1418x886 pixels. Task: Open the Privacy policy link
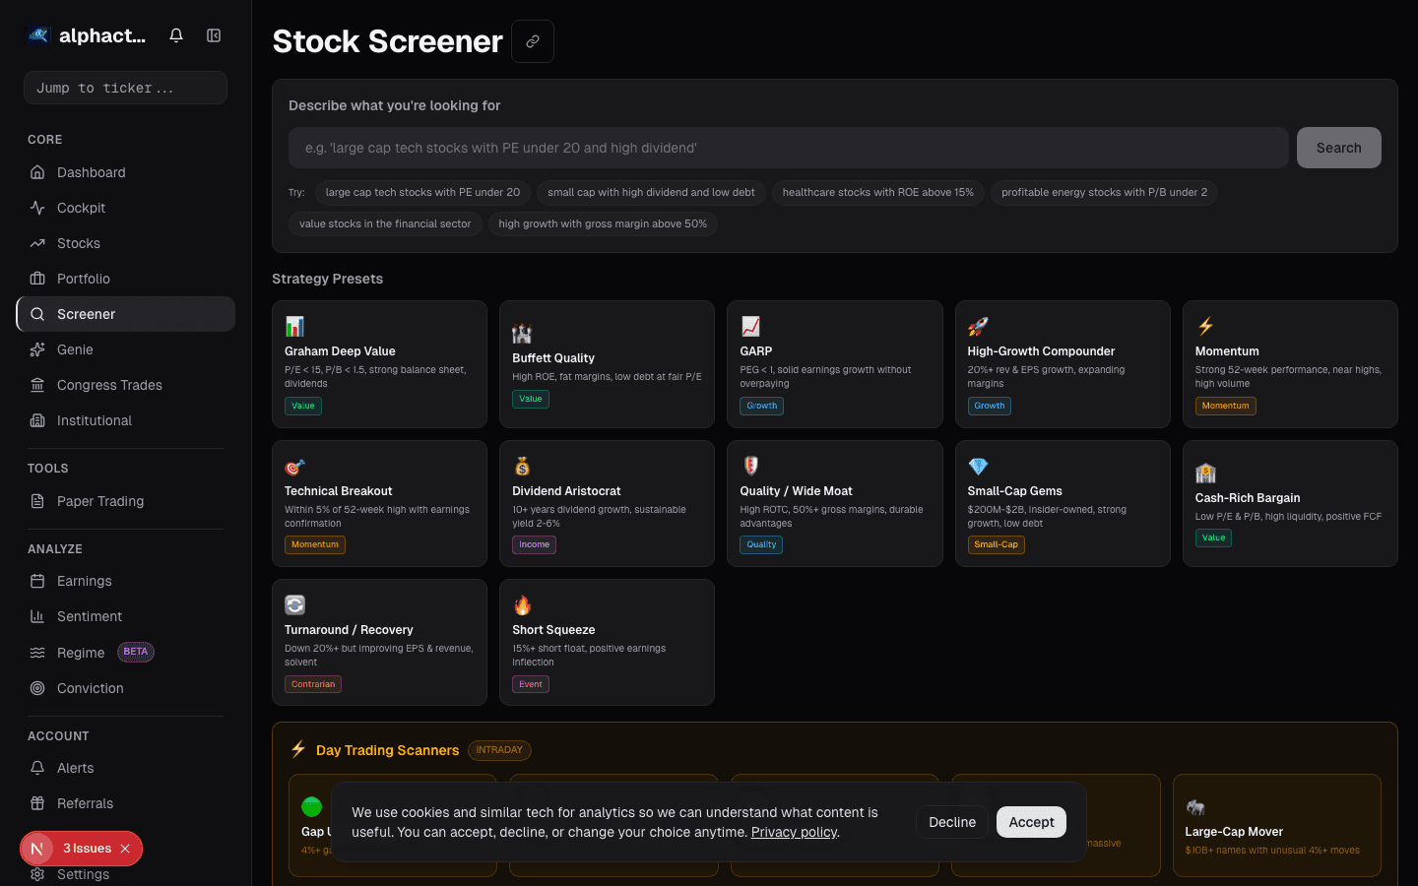point(794,832)
